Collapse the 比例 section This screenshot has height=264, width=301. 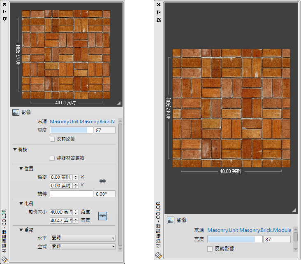point(21,203)
